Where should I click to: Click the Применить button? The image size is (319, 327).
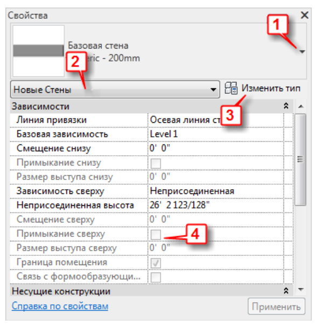click(276, 307)
